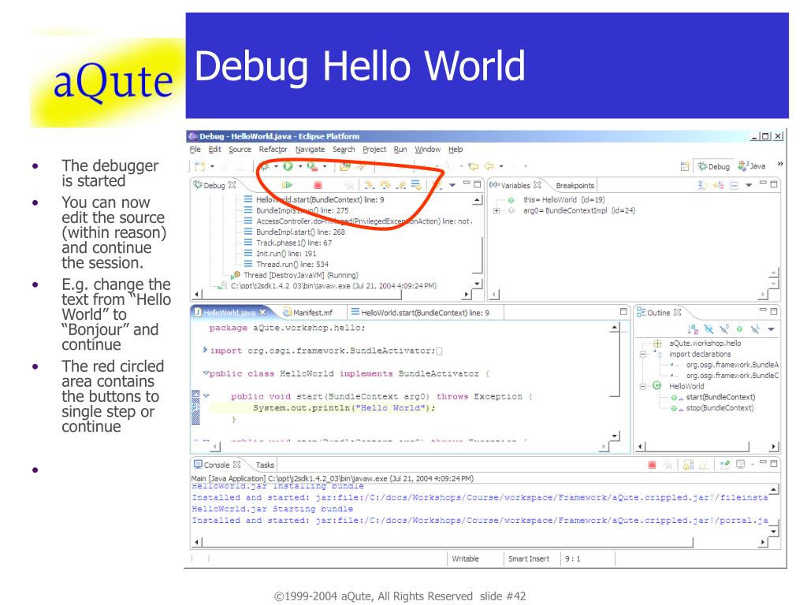Select stack frame BundleImpl.start() line: 268
This screenshot has height=605, width=807.
click(300, 232)
